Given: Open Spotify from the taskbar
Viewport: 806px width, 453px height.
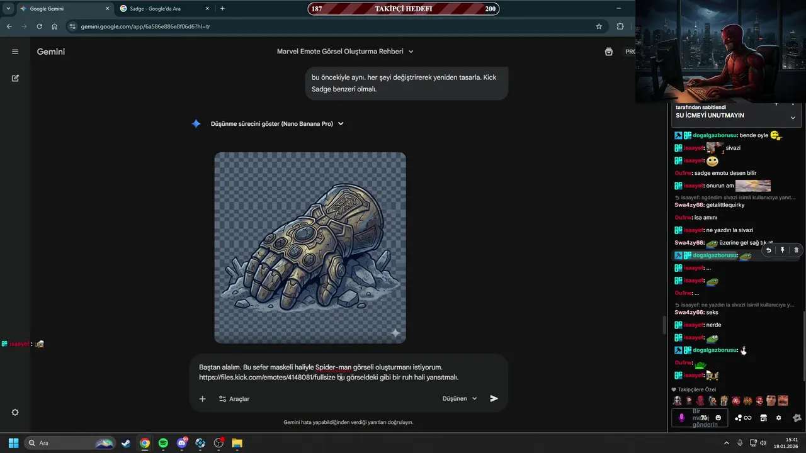Looking at the screenshot, I should click(163, 443).
